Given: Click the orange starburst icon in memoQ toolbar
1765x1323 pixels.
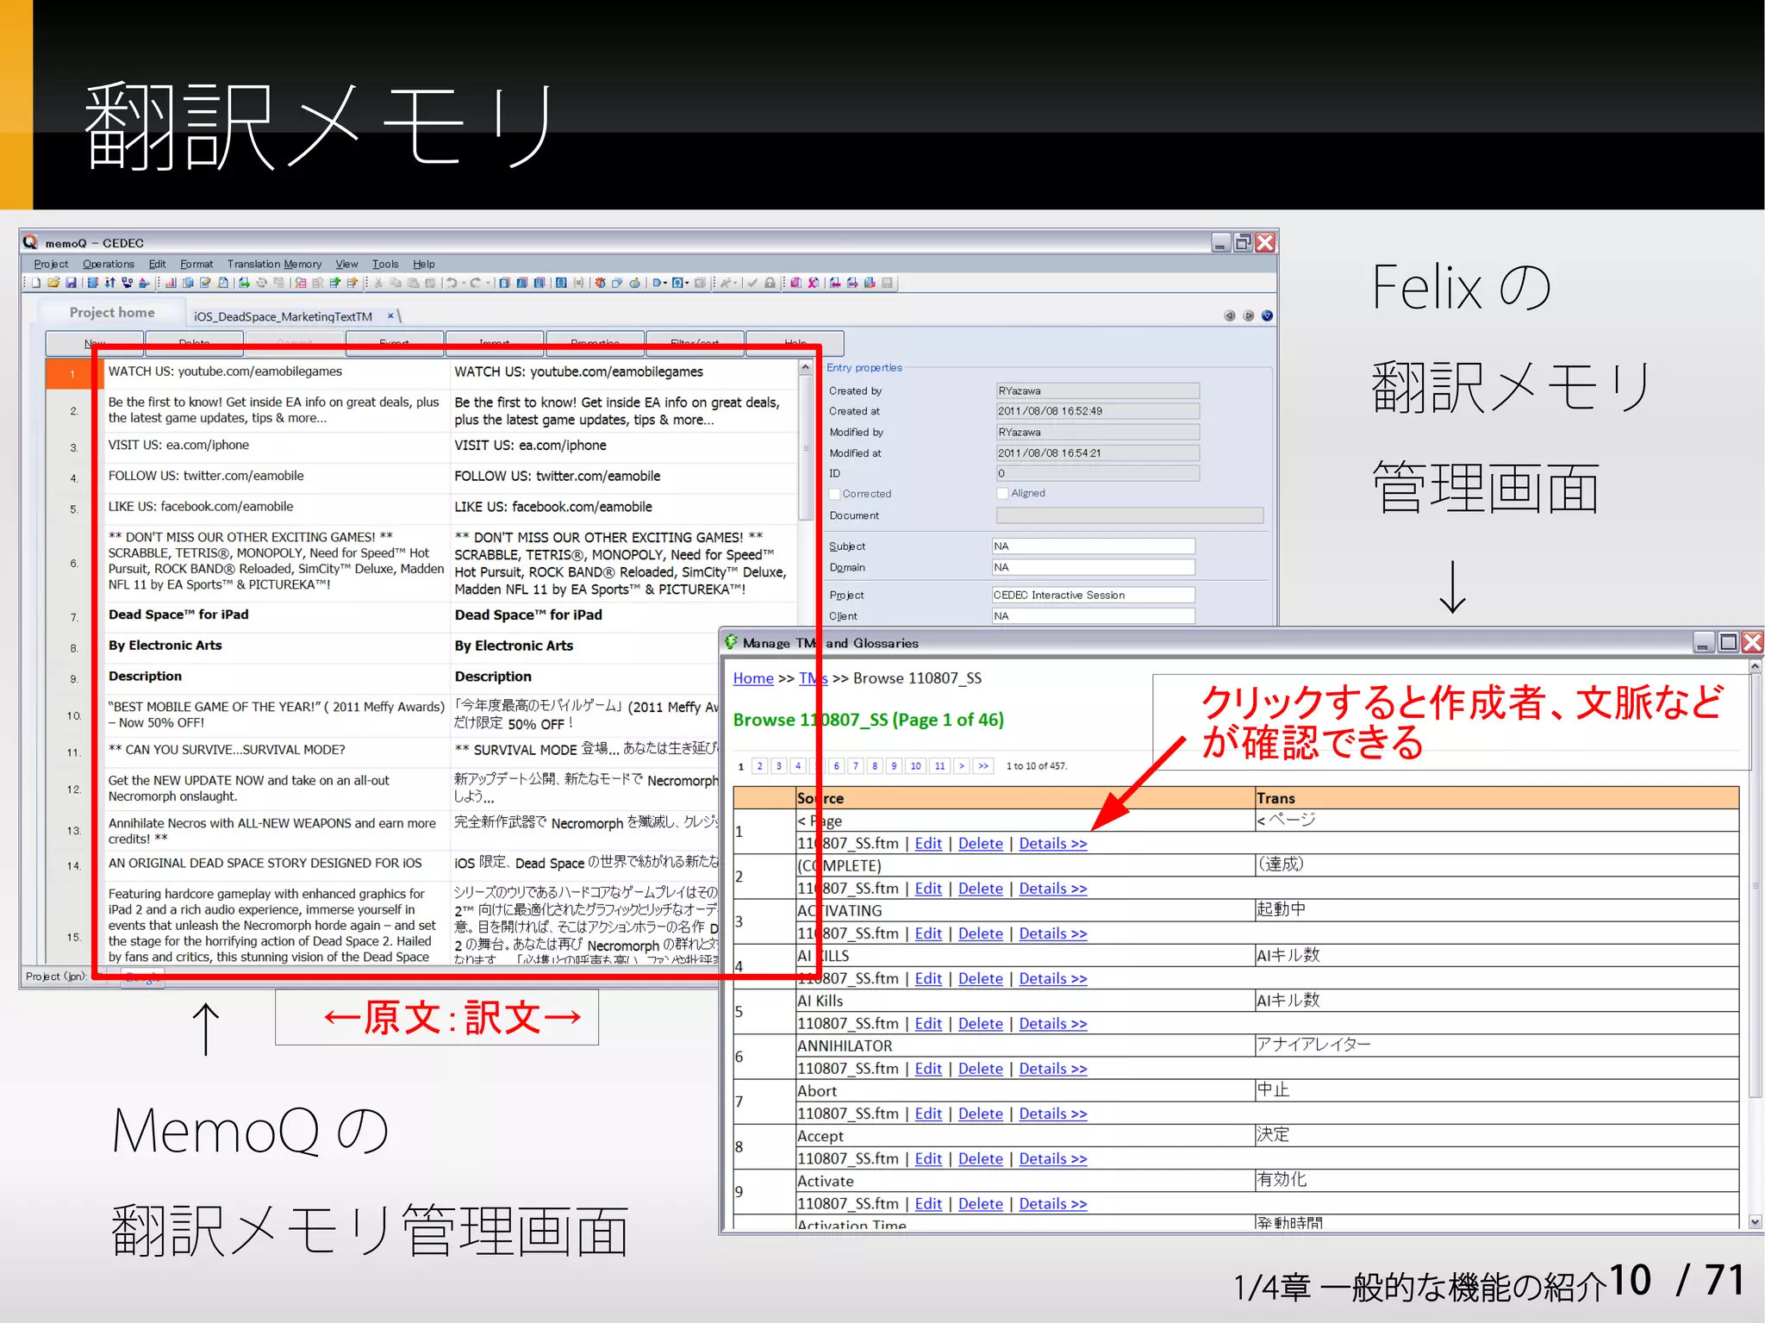Looking at the screenshot, I should pos(600,283).
